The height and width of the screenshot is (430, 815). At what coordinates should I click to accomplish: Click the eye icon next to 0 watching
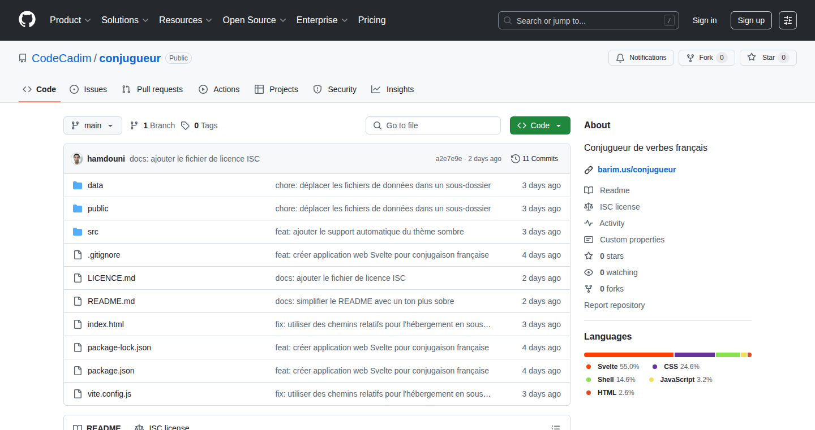click(589, 272)
